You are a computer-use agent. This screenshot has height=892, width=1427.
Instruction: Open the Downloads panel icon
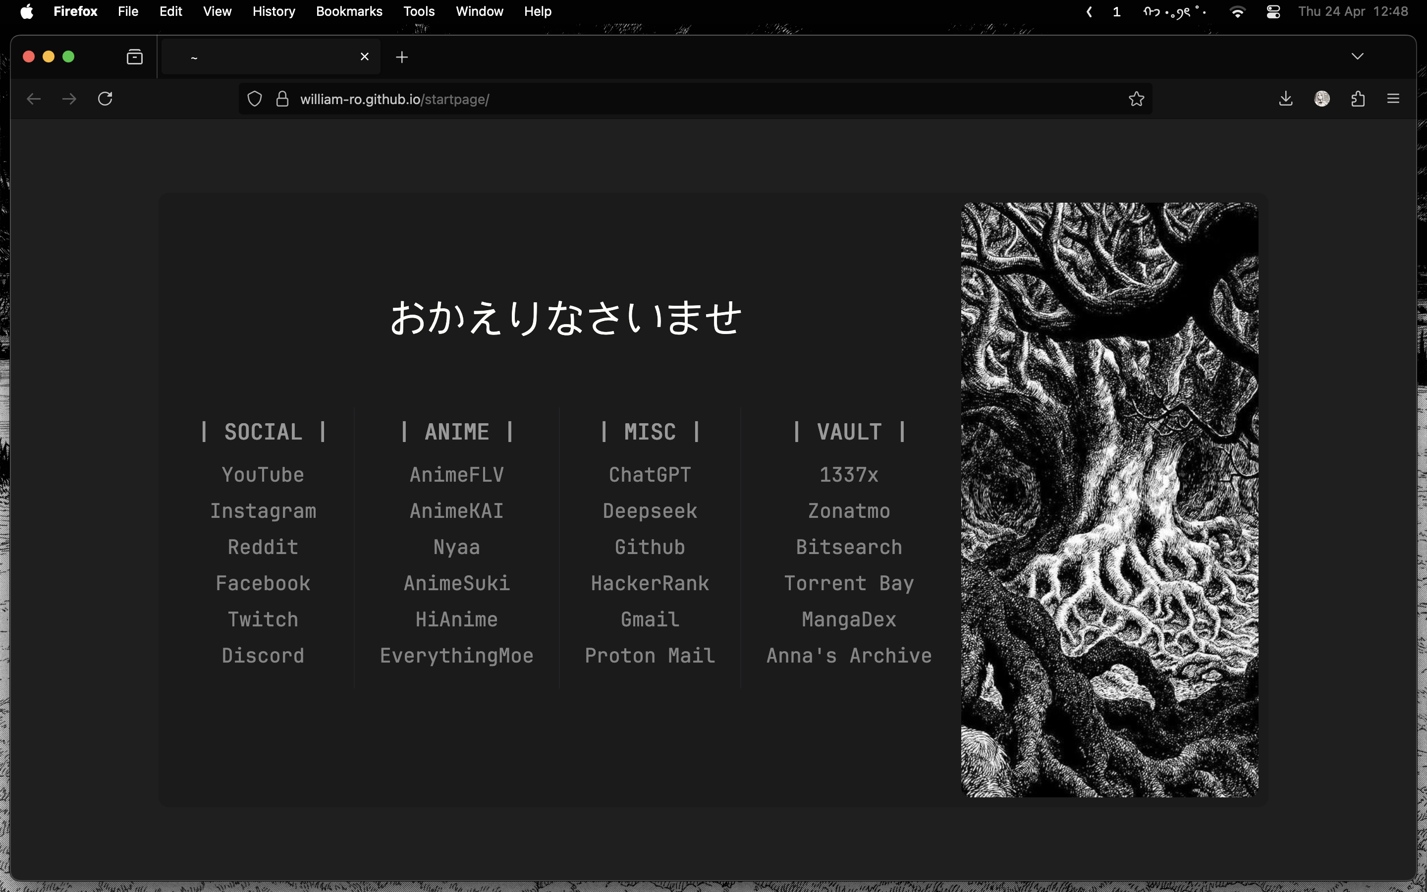pyautogui.click(x=1286, y=99)
